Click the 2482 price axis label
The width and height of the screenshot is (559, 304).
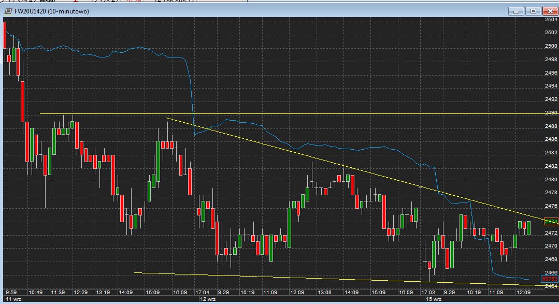click(x=551, y=166)
